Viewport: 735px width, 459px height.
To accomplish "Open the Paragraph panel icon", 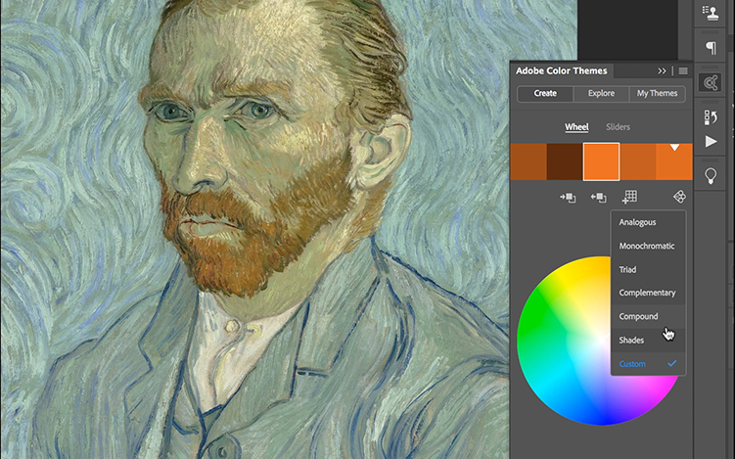I will (712, 48).
